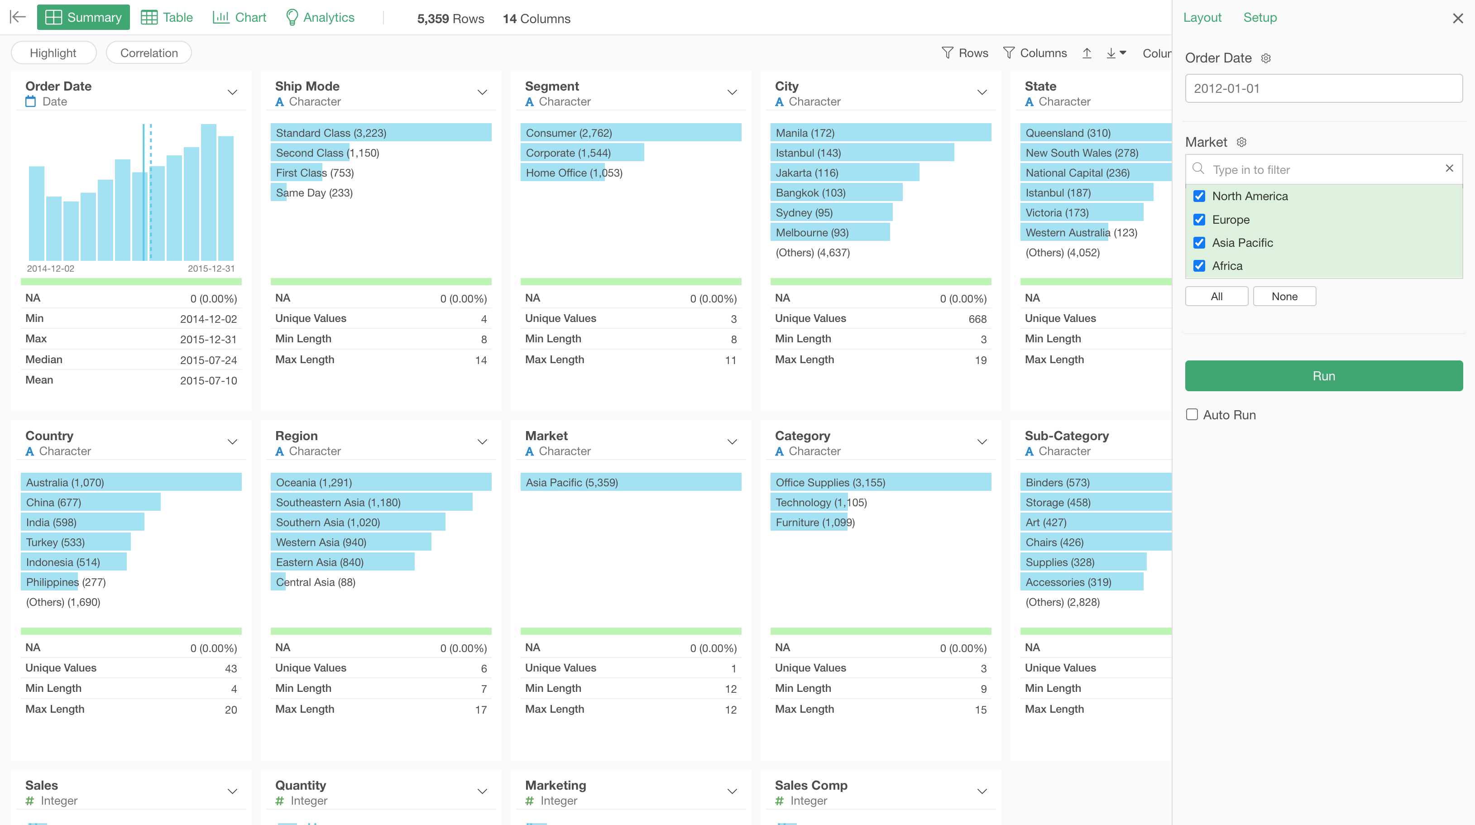Open the Sales column dropdown chevron

pos(232,791)
